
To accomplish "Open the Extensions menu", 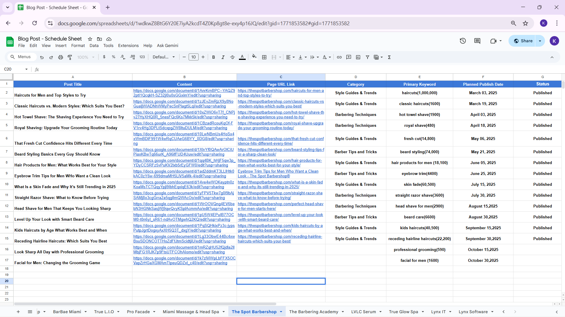I will pyautogui.click(x=128, y=45).
